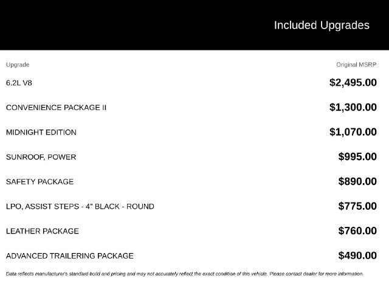
Task: Click the $2,495.00 price value
Action: [x=353, y=83]
